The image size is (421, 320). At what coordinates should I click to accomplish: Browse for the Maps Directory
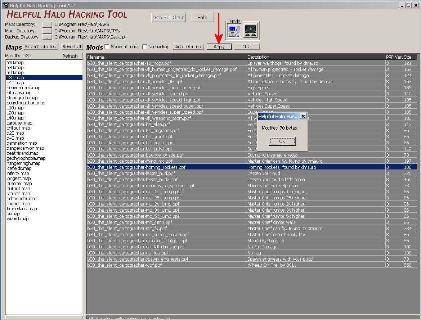coord(47,24)
